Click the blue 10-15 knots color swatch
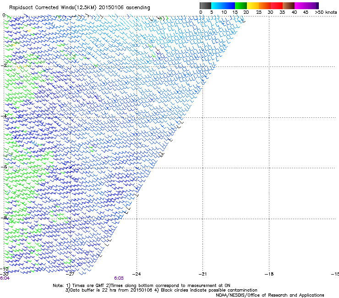 pyautogui.click(x=229, y=6)
